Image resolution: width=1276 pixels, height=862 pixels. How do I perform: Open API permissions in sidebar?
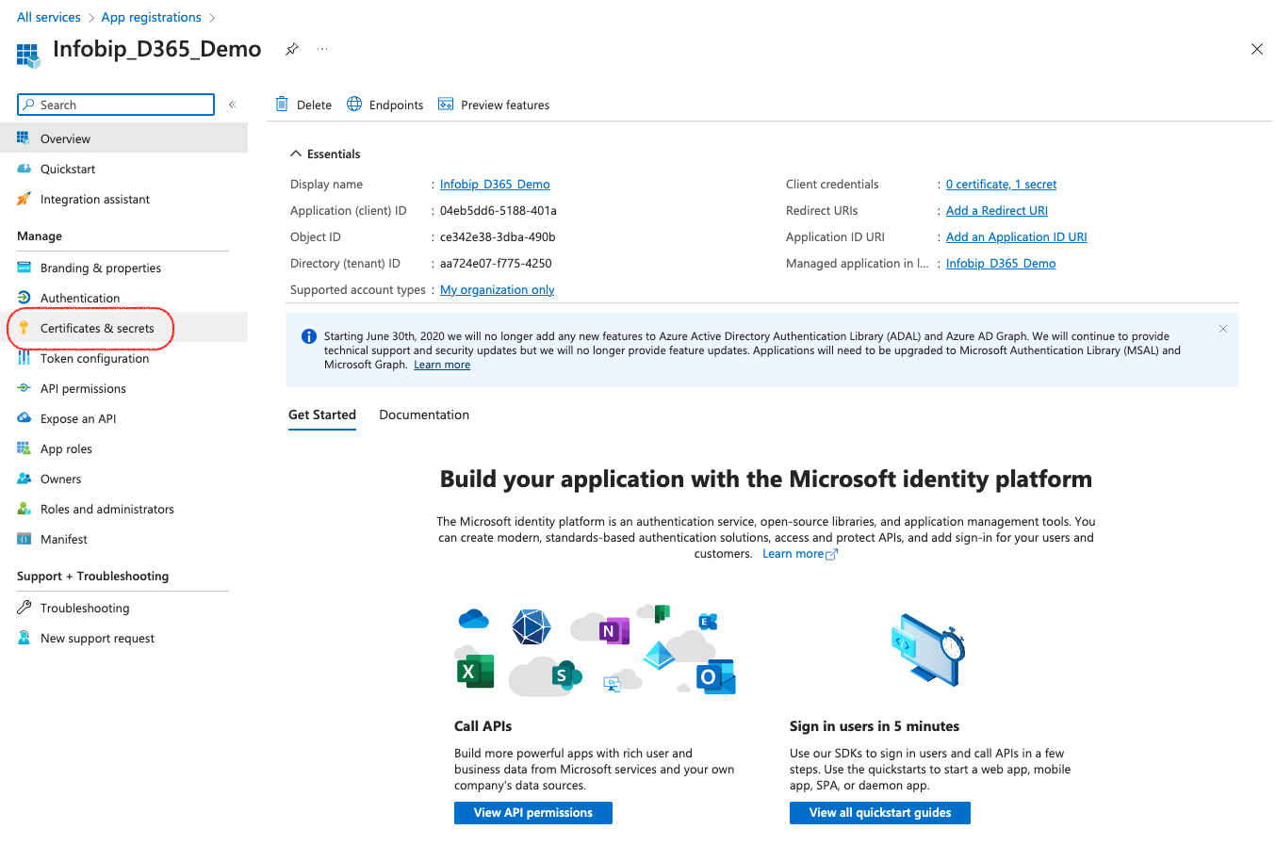[x=123, y=388]
